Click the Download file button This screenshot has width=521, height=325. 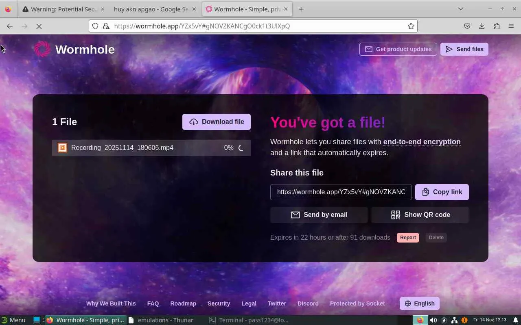click(x=217, y=122)
